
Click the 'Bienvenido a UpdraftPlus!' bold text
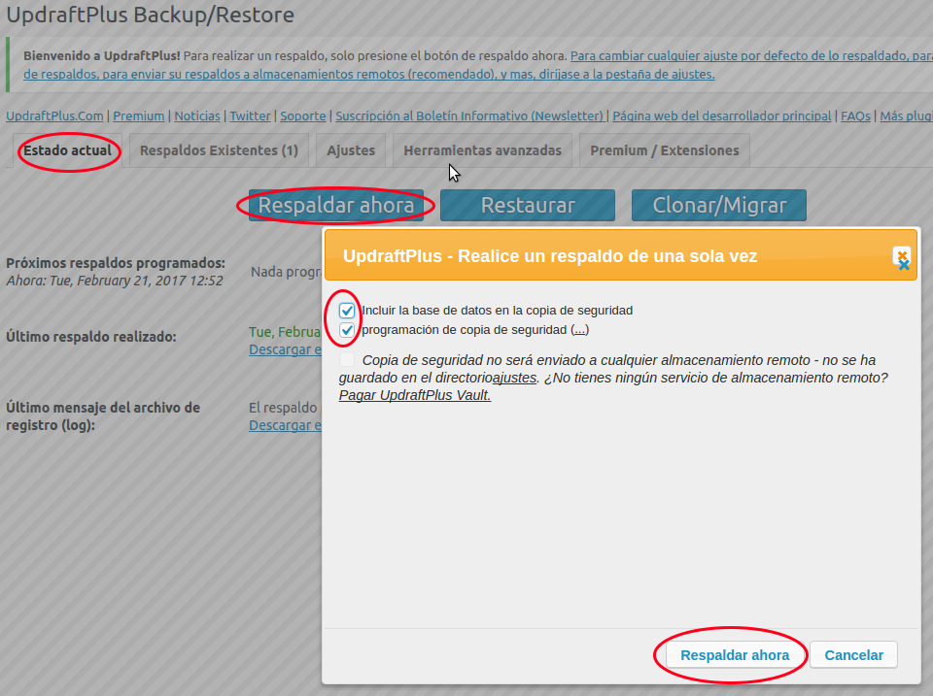point(102,56)
